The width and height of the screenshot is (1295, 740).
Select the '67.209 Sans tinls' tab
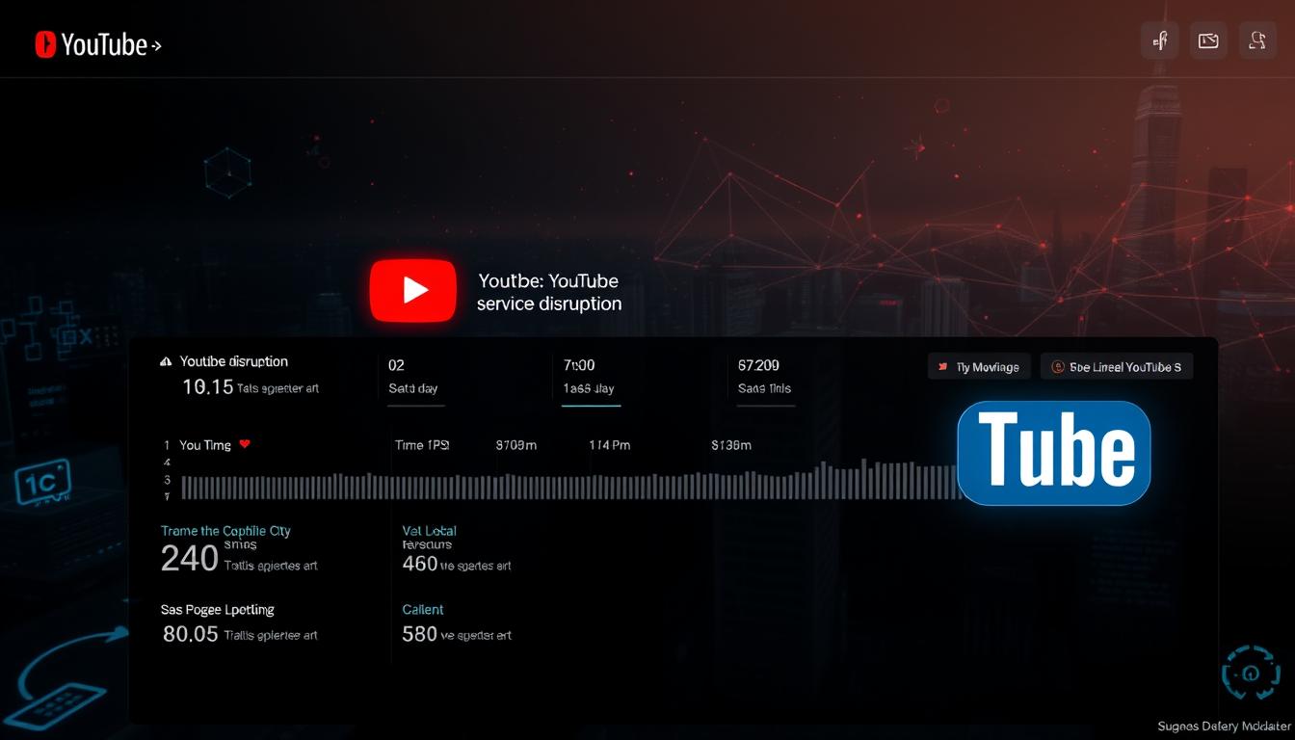764,377
